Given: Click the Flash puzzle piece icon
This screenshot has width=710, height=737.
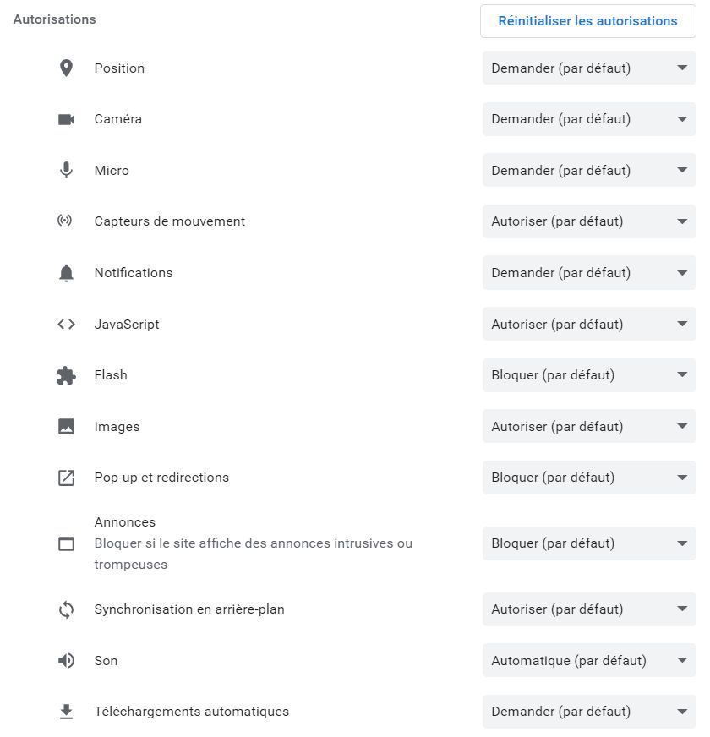Looking at the screenshot, I should click(66, 375).
